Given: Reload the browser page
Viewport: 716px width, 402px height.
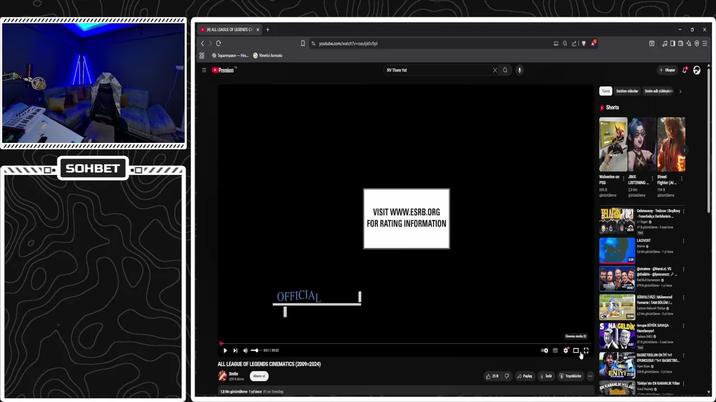Looking at the screenshot, I should [218, 44].
